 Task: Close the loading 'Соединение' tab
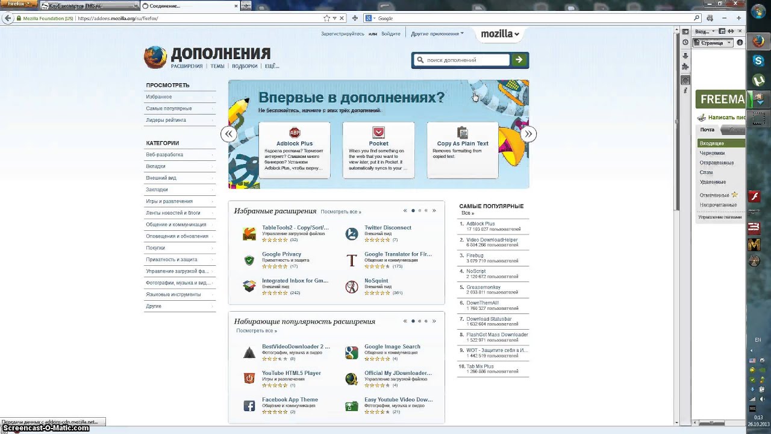click(x=236, y=6)
